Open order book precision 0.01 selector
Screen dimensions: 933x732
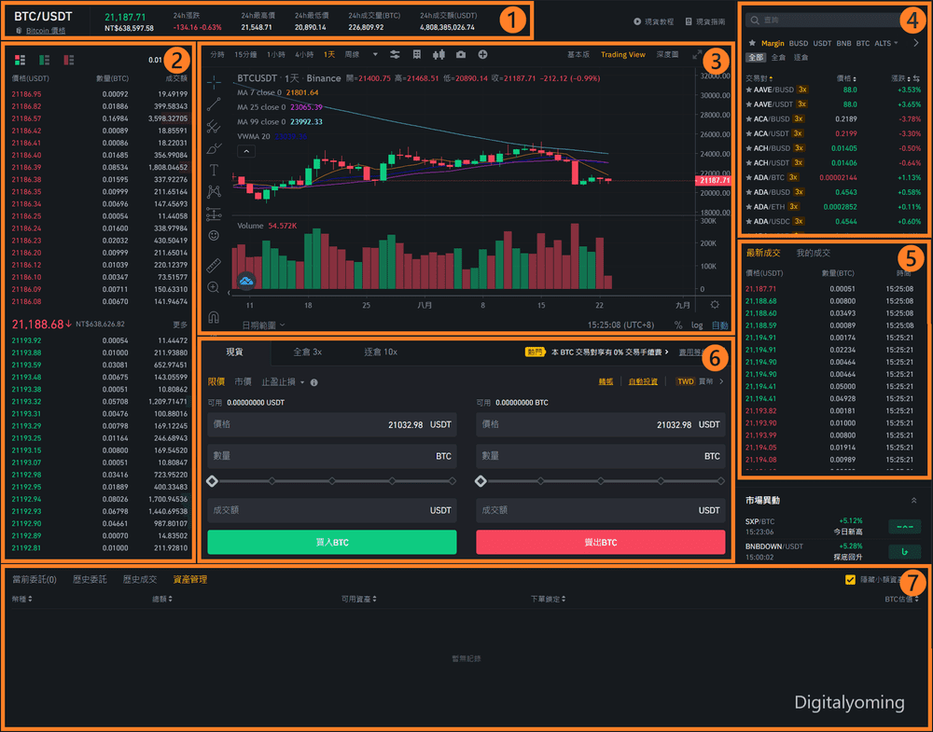point(155,60)
